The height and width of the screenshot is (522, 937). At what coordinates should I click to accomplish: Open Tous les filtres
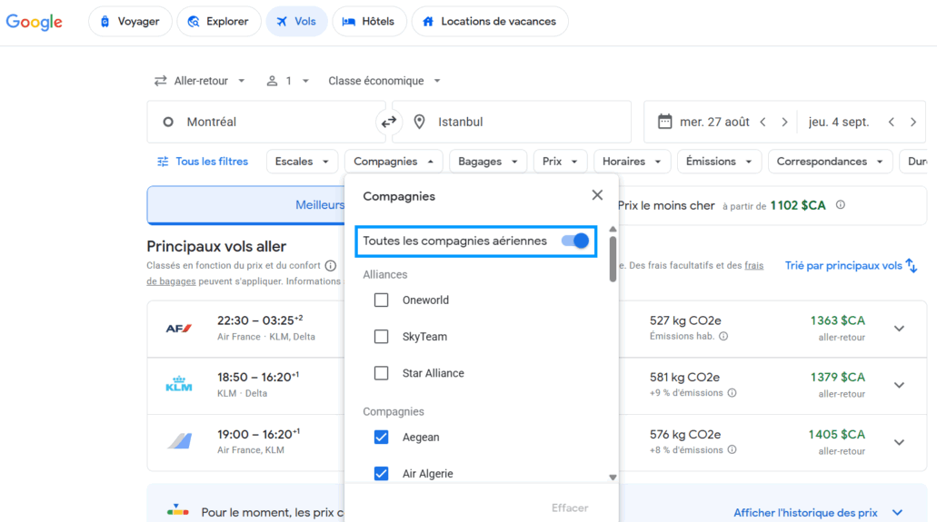203,162
